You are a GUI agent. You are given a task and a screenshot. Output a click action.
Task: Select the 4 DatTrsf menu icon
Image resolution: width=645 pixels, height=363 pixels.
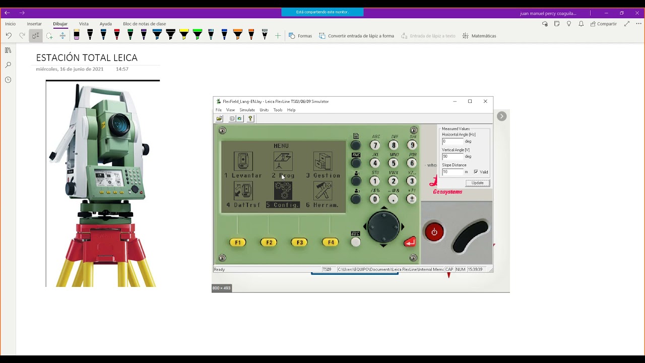click(x=243, y=191)
